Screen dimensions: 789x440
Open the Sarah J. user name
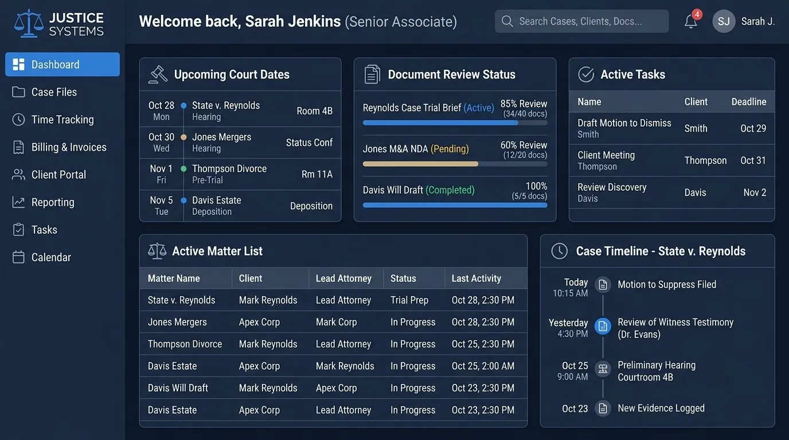758,21
